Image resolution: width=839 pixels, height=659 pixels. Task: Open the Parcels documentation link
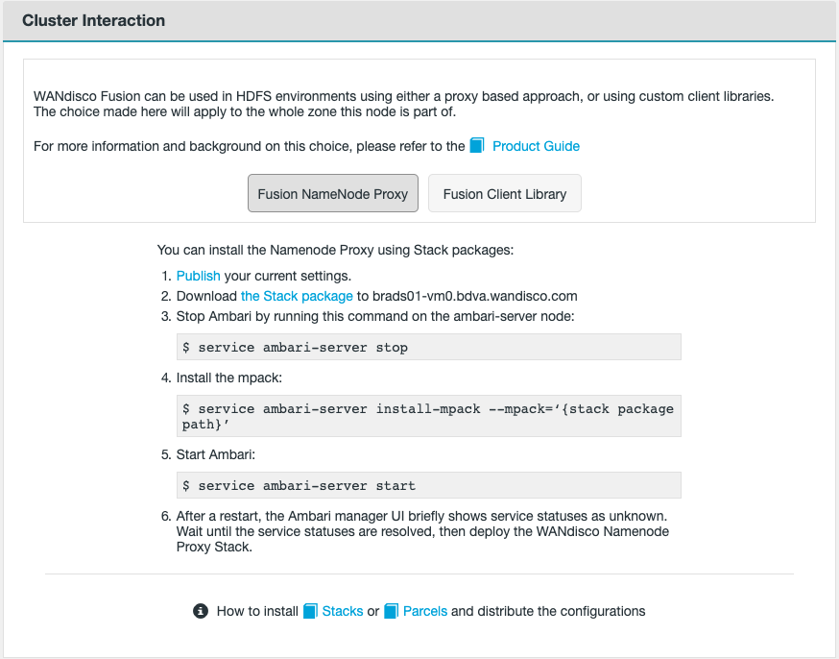[x=424, y=611]
